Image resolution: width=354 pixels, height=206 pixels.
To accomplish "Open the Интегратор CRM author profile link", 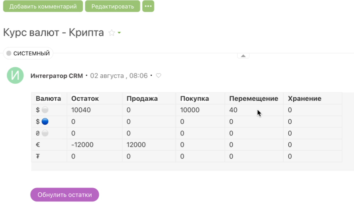I will (57, 76).
